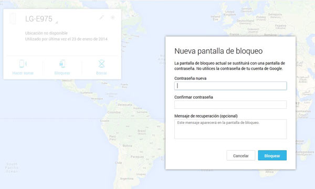Image resolution: width=315 pixels, height=189 pixels.
Task: Click the LG-E975 phone device image
Action: 13,18
